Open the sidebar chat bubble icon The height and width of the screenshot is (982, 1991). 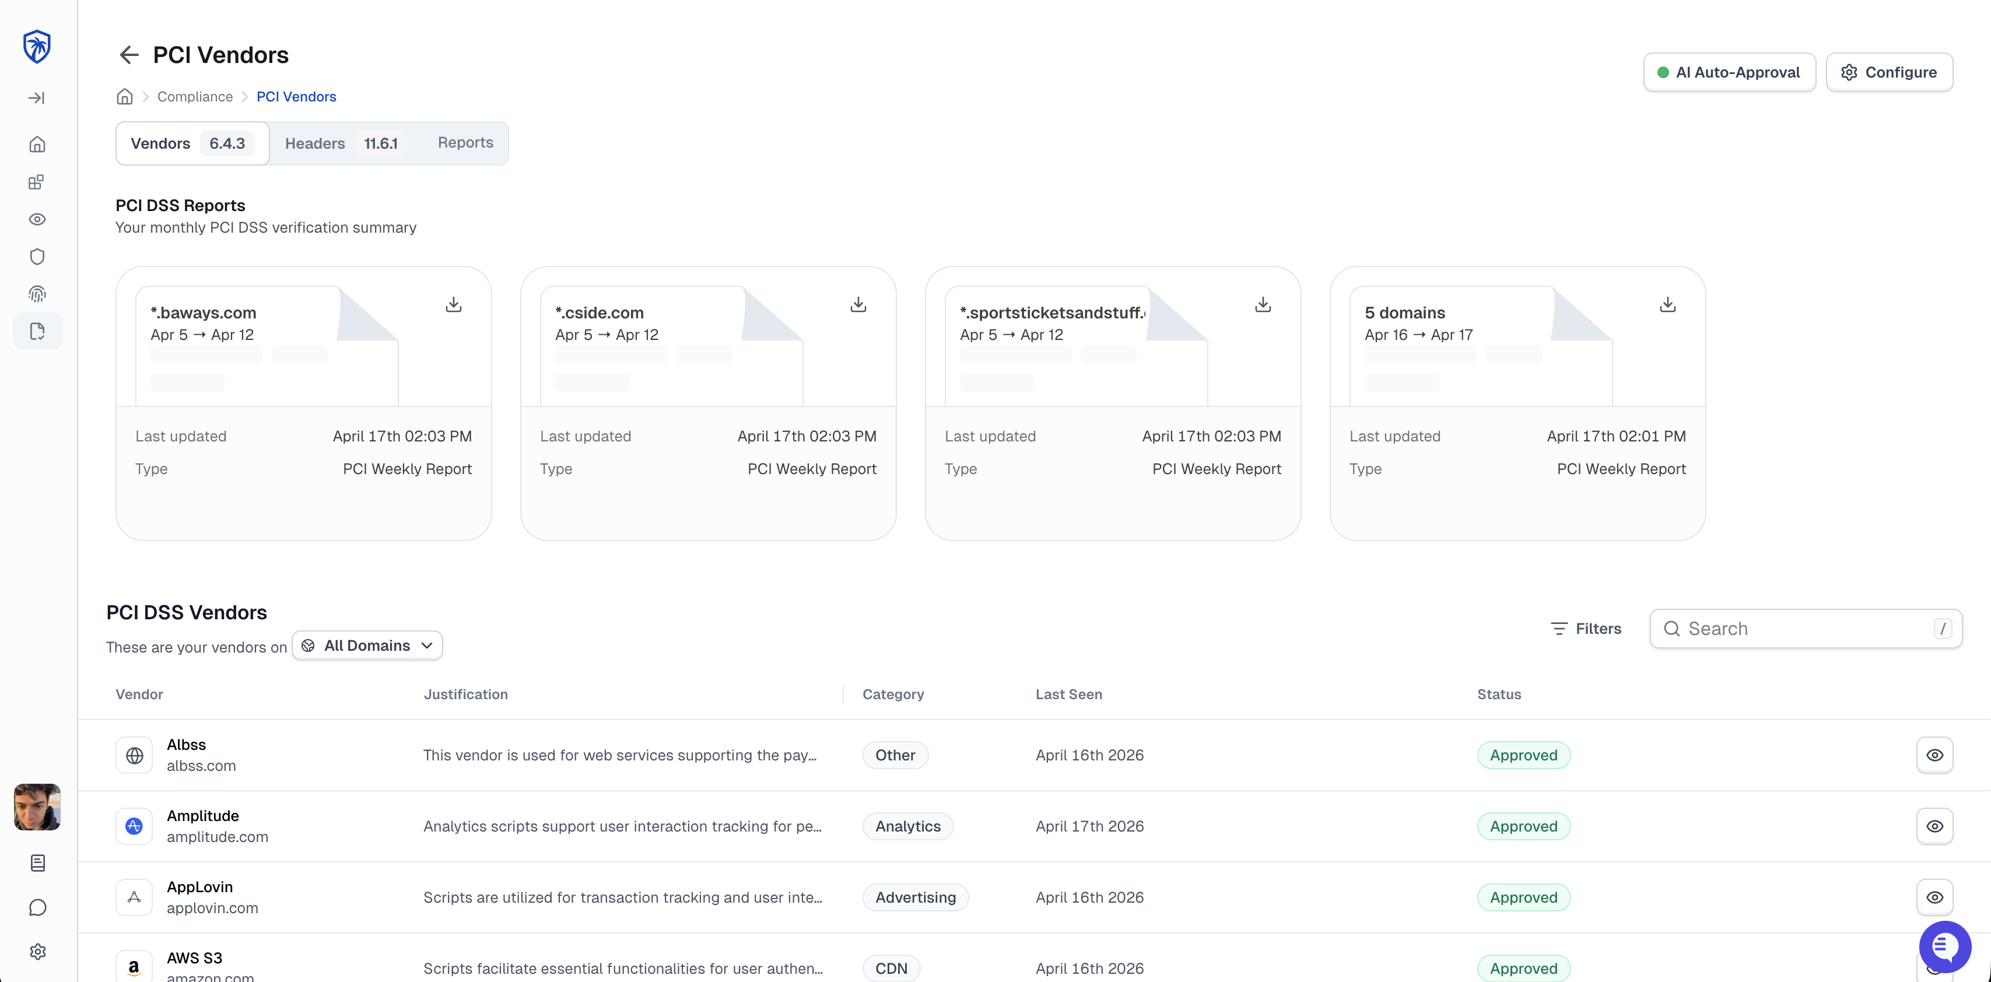coord(37,908)
